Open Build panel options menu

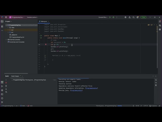coord(153,76)
